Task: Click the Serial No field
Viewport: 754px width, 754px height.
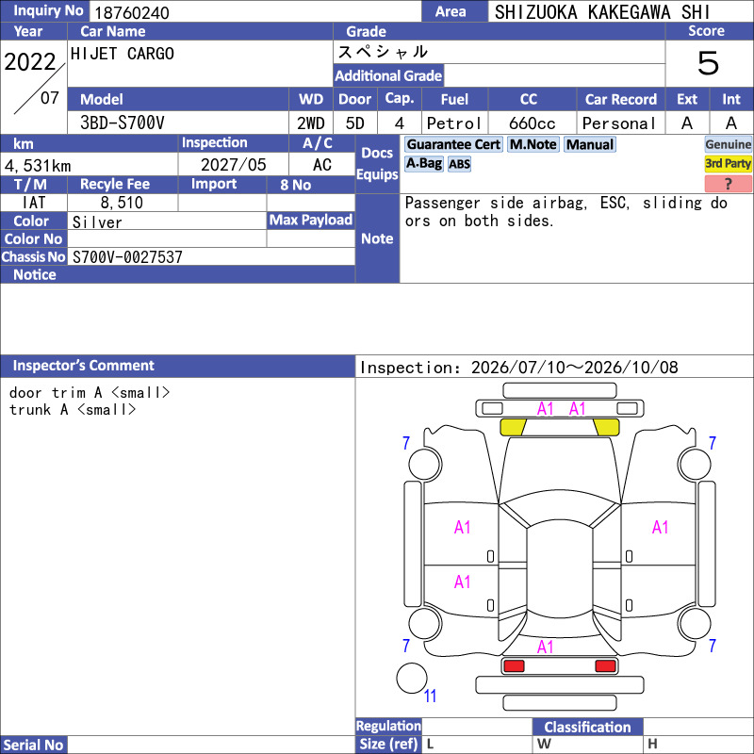Action: (210, 745)
